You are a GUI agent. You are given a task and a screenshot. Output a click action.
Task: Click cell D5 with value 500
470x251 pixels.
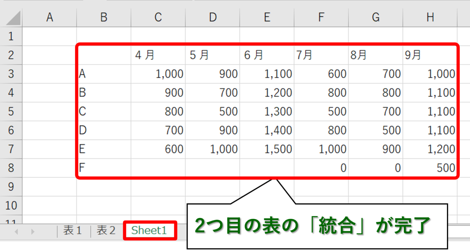tap(213, 112)
